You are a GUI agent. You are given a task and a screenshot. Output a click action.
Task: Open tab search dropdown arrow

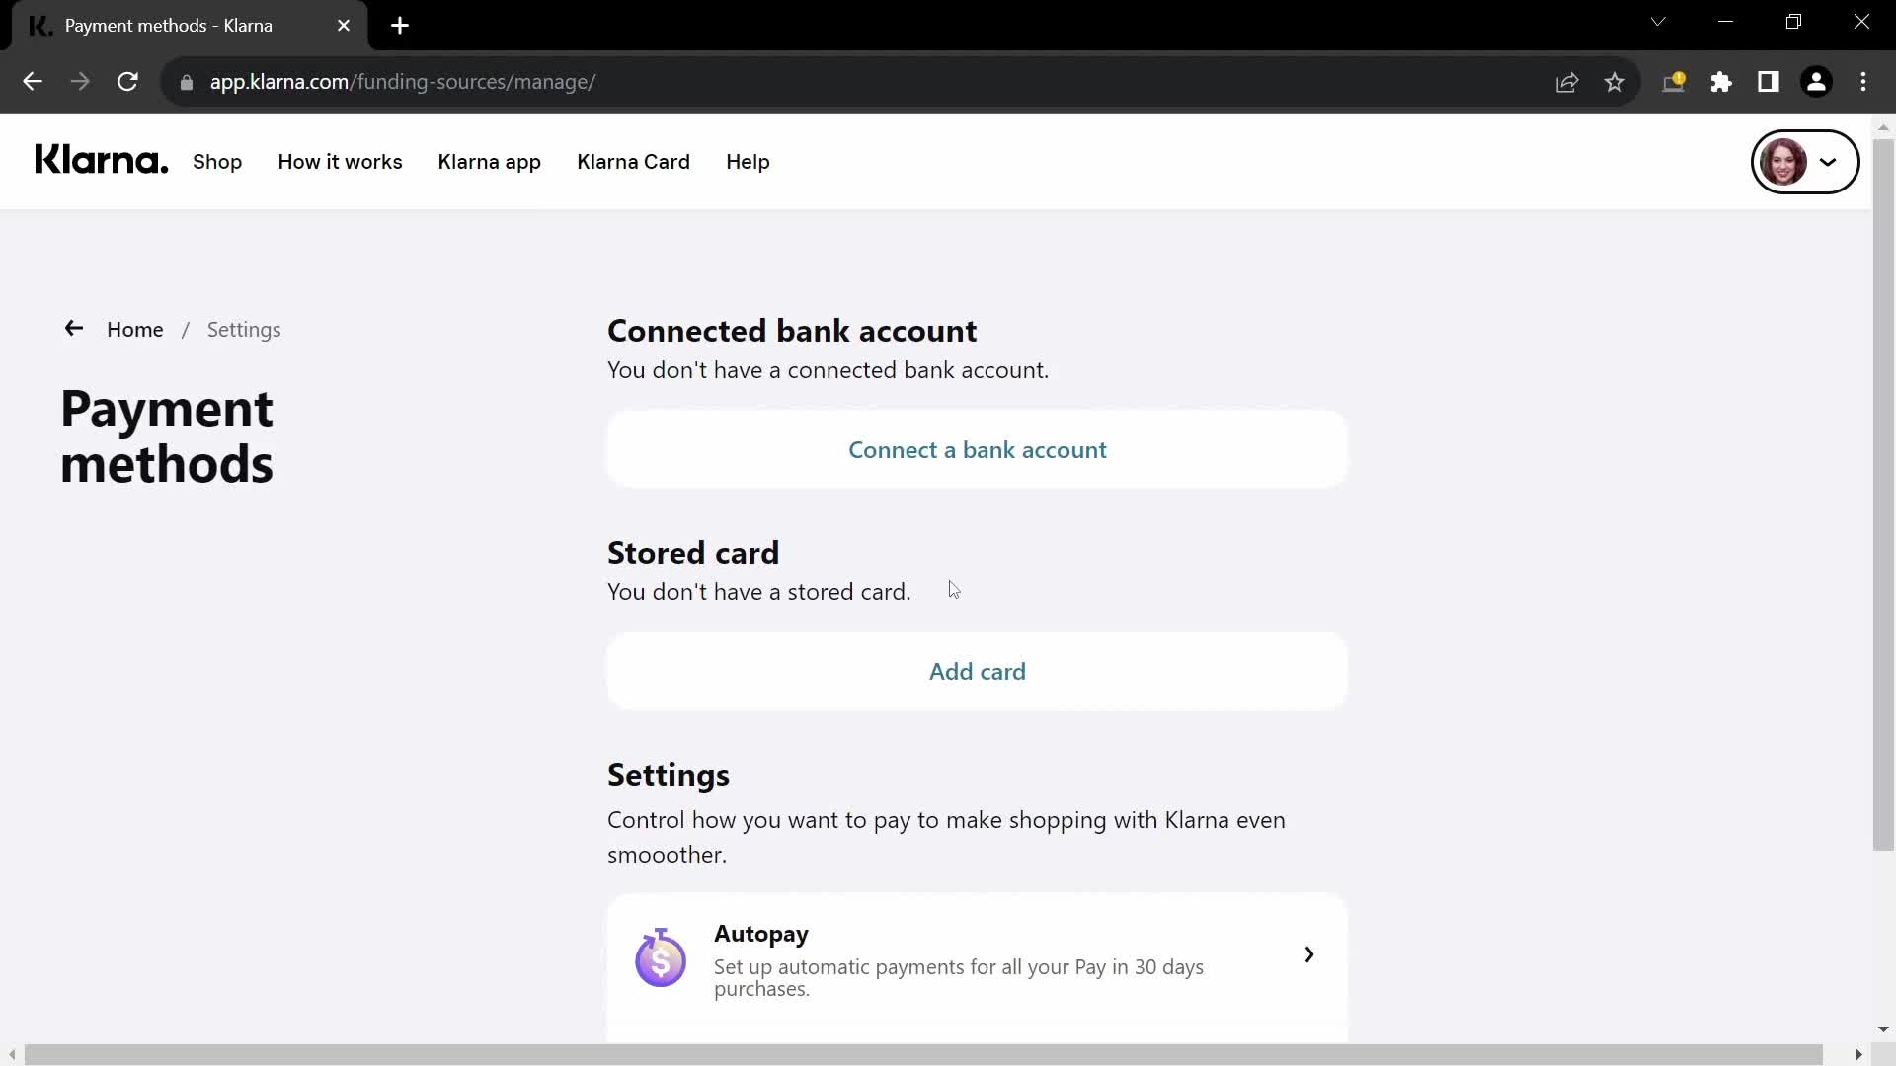tap(1658, 22)
